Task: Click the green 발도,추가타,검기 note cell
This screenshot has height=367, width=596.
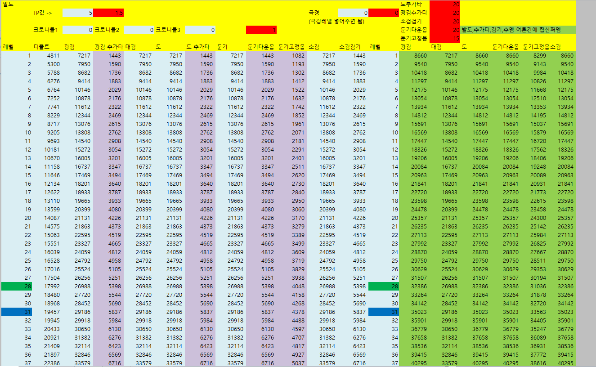Action: point(518,30)
